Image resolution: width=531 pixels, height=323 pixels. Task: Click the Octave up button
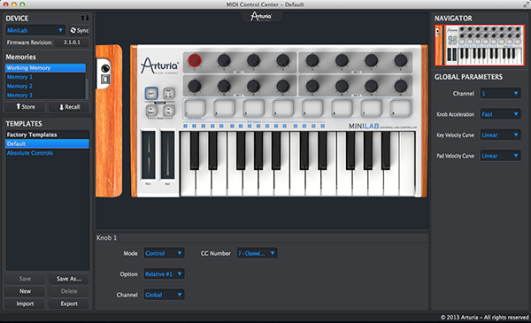tap(169, 111)
